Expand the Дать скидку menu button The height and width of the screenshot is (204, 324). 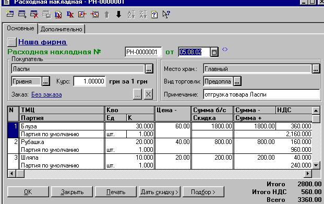point(160,192)
